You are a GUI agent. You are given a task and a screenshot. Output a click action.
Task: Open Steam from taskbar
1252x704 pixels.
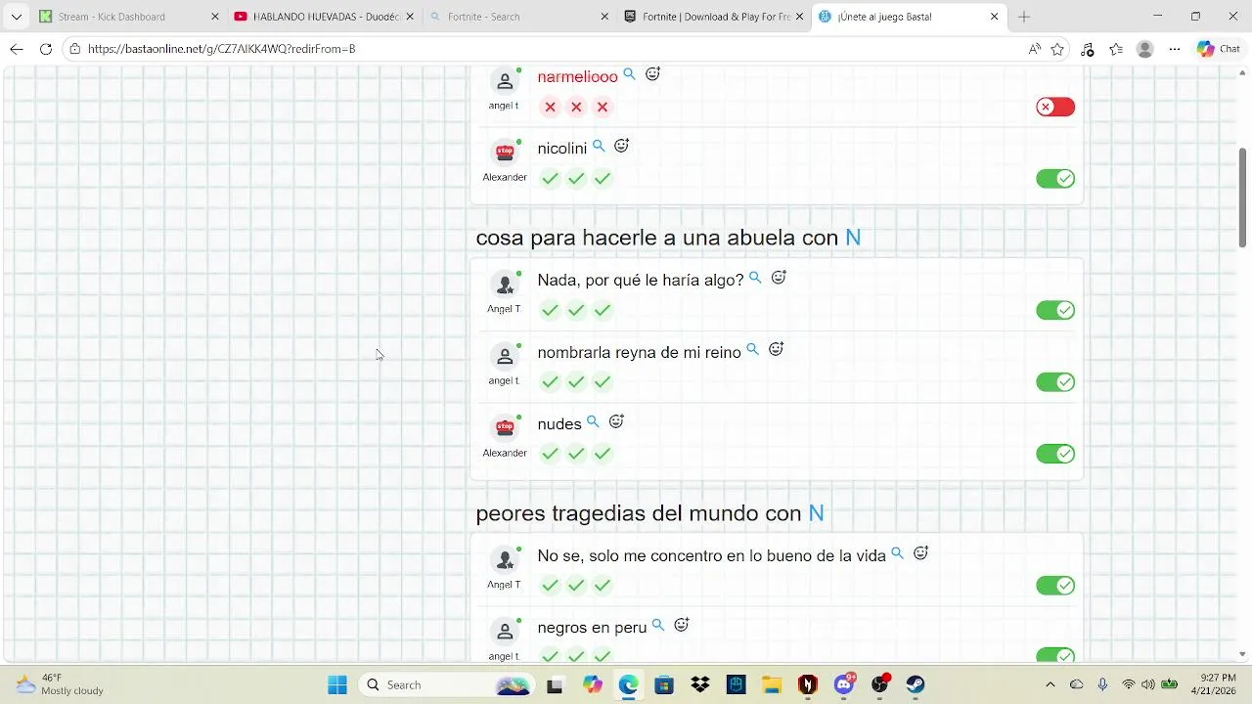pos(916,684)
